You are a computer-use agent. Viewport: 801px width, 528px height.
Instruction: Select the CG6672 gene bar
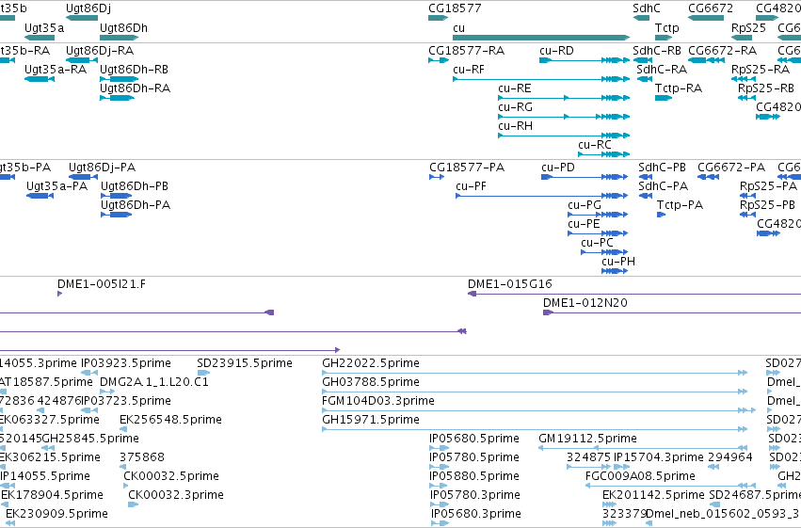coord(706,18)
